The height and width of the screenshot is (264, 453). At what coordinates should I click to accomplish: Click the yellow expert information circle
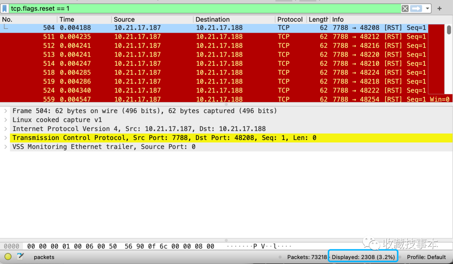pyautogui.click(x=8, y=256)
